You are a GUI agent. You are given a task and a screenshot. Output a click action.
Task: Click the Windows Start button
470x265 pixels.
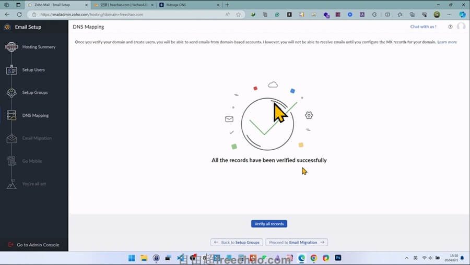[x=132, y=258]
